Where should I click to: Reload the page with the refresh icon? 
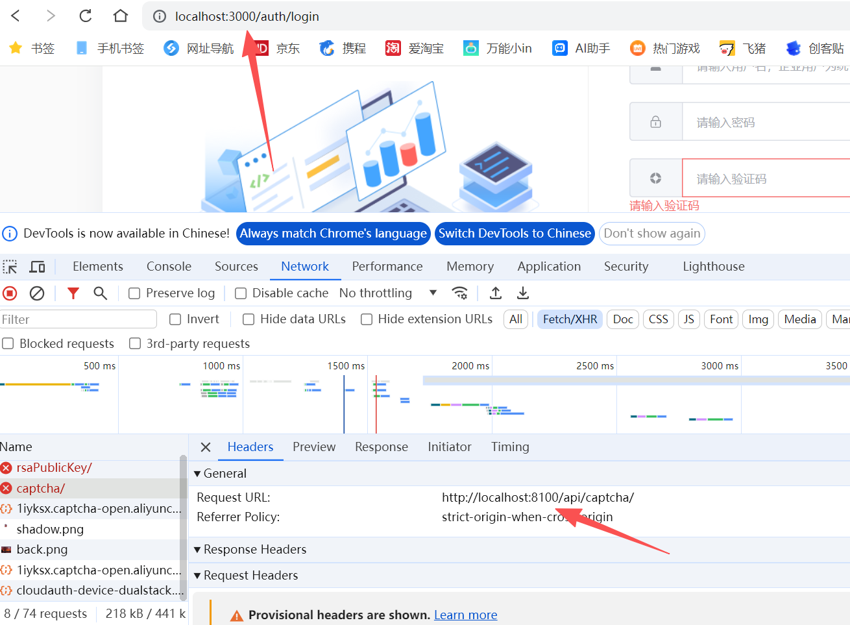point(85,16)
